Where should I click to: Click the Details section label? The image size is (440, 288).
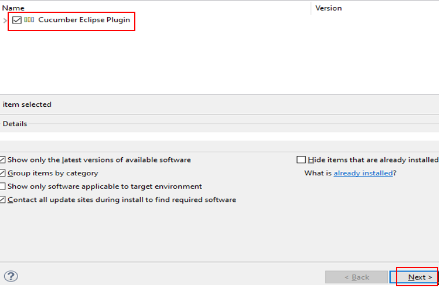[15, 124]
